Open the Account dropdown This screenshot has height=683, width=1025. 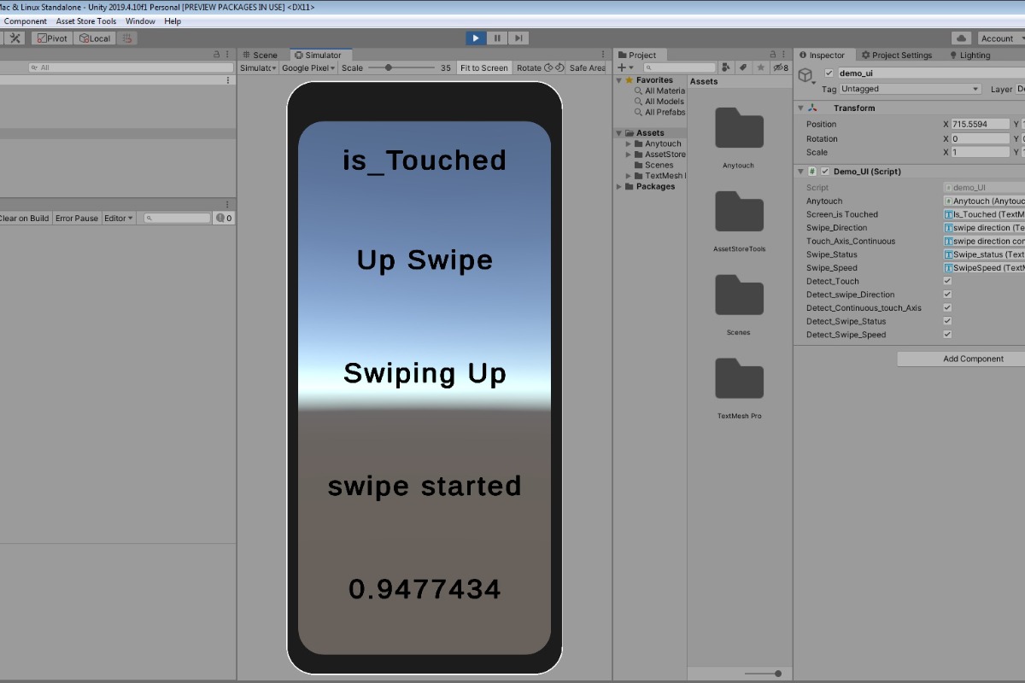pos(1001,38)
